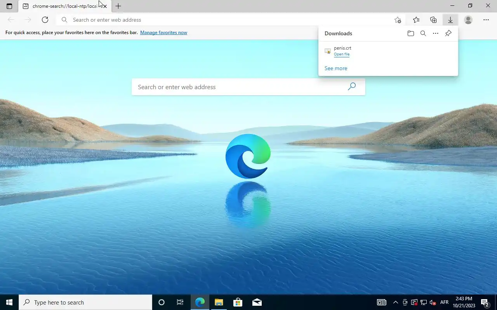Click the certificate file icon in downloads

point(328,51)
